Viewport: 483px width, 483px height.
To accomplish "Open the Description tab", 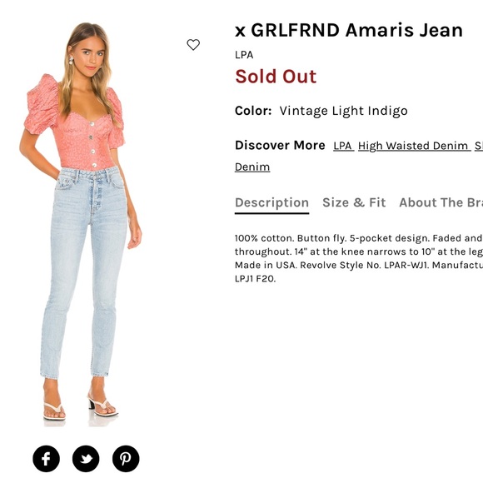I will coord(271,202).
